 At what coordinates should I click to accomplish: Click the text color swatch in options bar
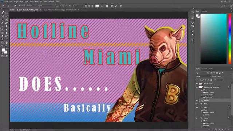pyautogui.click(x=97, y=6)
